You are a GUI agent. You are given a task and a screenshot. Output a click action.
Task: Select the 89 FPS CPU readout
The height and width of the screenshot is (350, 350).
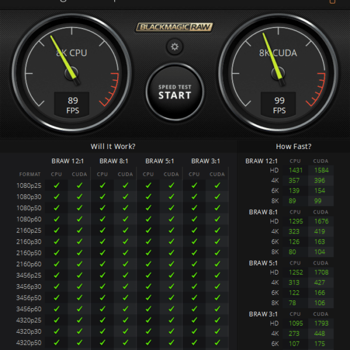(72, 105)
